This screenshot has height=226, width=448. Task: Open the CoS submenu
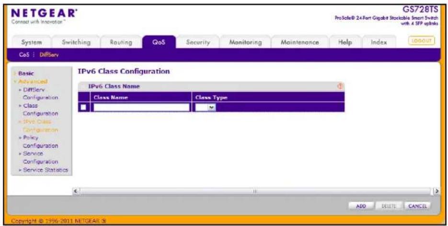(24, 55)
